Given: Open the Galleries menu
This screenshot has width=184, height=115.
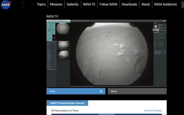Looking at the screenshot, I should click(x=73, y=4).
